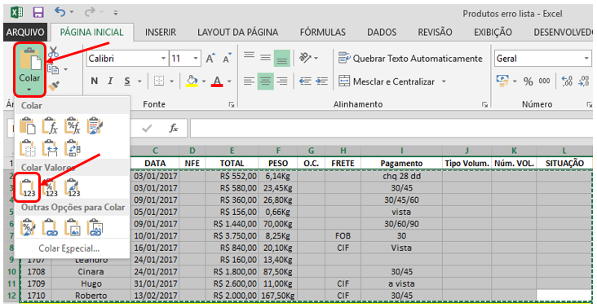Open the Calibri font name dropdown
The height and width of the screenshot is (307, 597).
point(163,59)
